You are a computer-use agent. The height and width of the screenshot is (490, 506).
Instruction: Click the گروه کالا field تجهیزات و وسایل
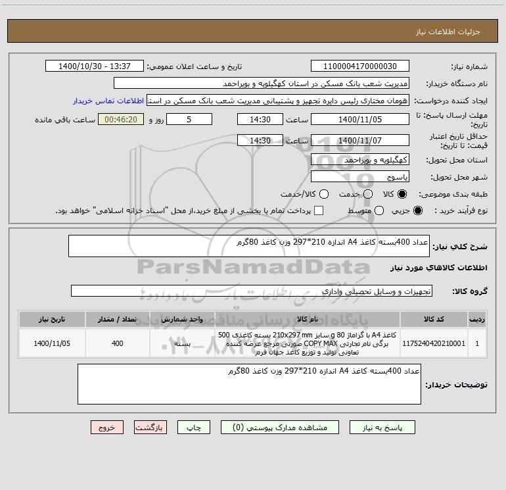click(252, 291)
